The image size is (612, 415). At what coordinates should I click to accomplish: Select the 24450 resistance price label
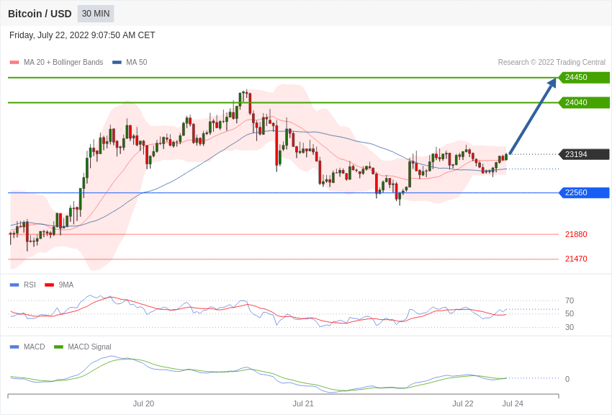click(x=584, y=77)
